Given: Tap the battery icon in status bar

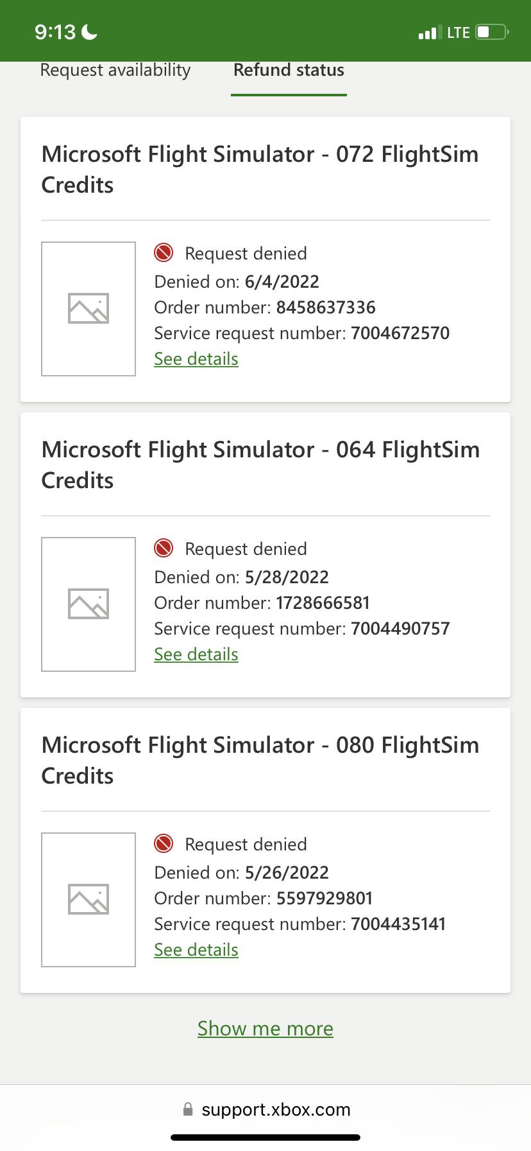Looking at the screenshot, I should click(492, 32).
